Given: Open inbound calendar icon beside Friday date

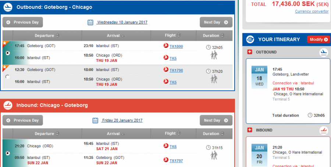Looking at the screenshot, I should (96, 121).
